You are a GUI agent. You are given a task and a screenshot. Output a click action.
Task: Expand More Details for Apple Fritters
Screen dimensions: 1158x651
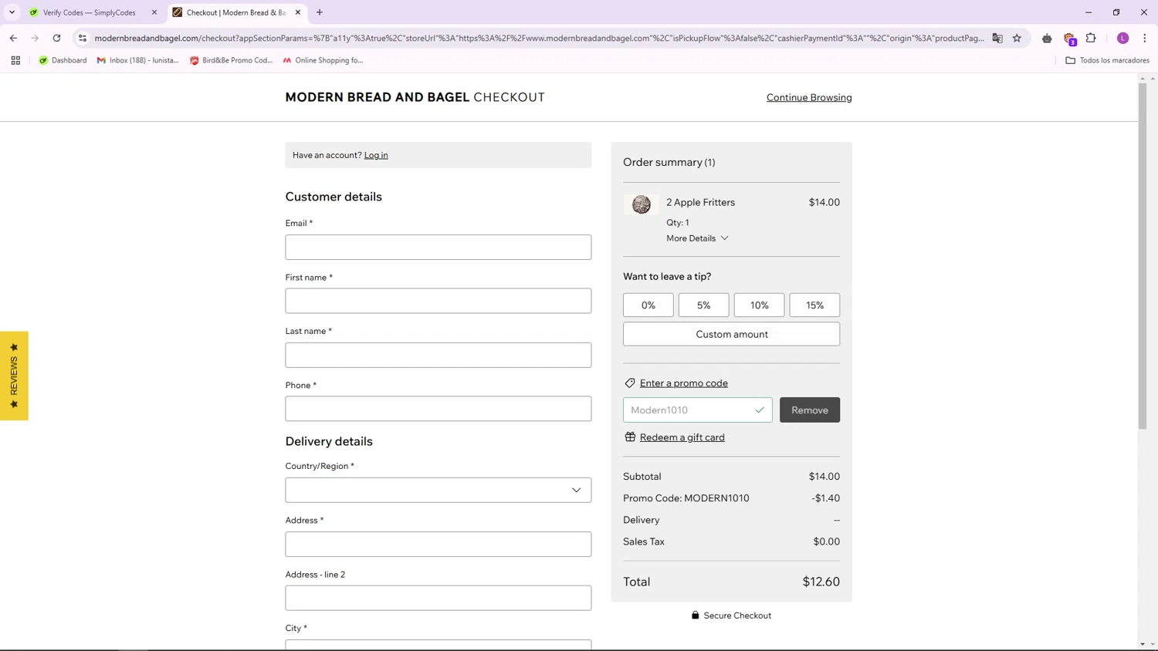pyautogui.click(x=697, y=238)
